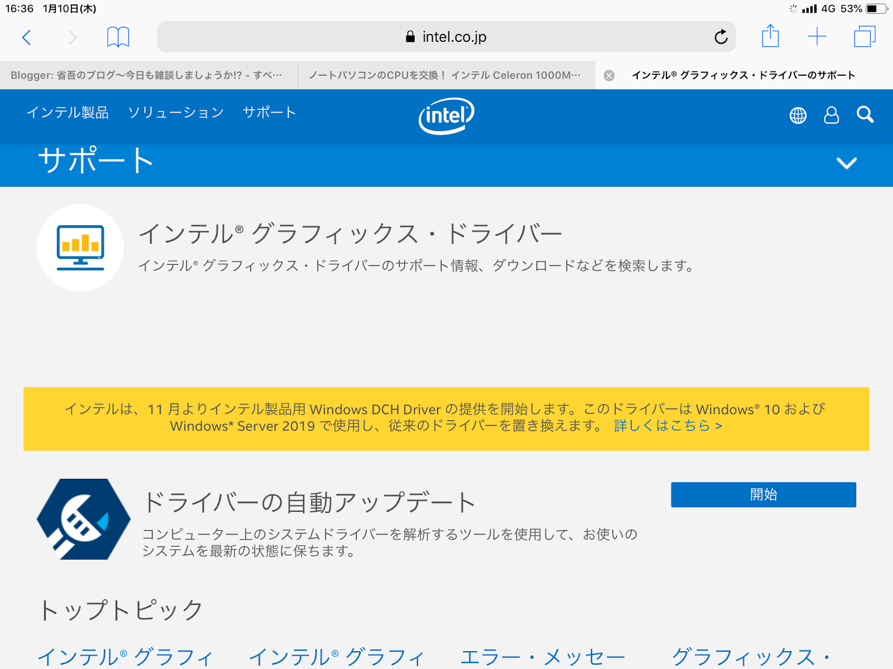Open the ソリューション menu
This screenshot has height=669, width=893.
pos(176,113)
